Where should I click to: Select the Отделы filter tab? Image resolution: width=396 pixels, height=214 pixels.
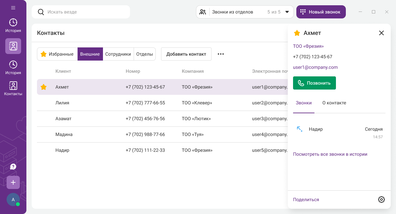(145, 54)
